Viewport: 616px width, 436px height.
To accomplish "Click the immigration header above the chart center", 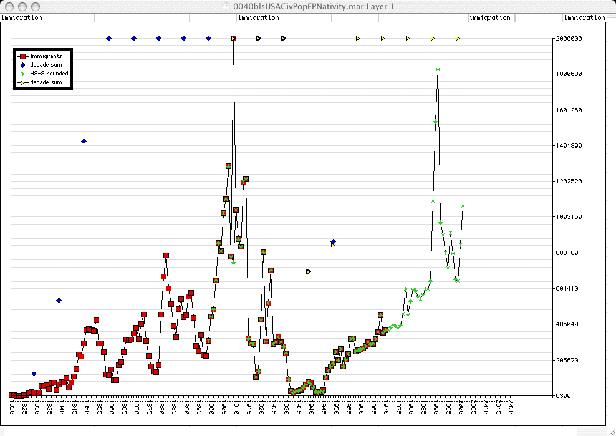I will tap(258, 17).
